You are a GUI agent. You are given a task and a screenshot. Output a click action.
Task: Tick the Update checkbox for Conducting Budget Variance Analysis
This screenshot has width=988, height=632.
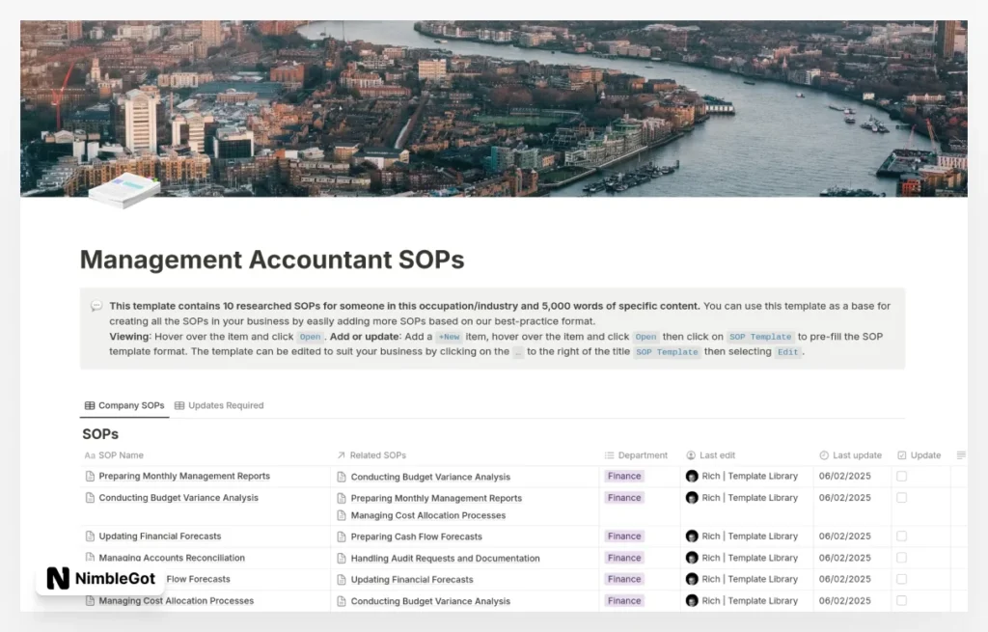tap(899, 497)
